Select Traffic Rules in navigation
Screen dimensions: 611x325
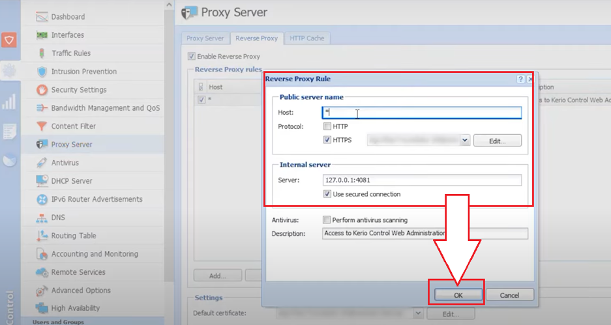tap(71, 53)
